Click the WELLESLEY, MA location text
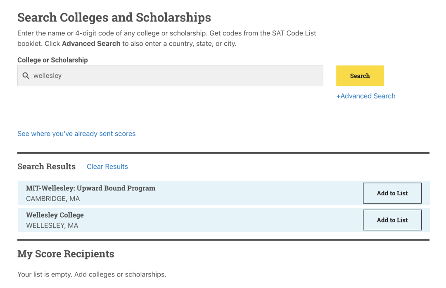446x288 pixels. [52, 225]
